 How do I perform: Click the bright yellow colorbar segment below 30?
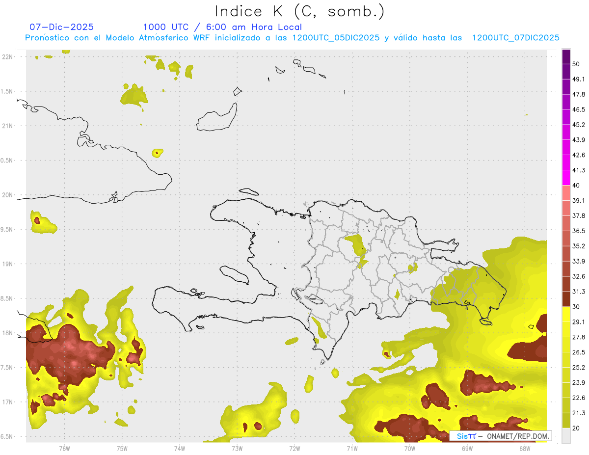pos(566,314)
